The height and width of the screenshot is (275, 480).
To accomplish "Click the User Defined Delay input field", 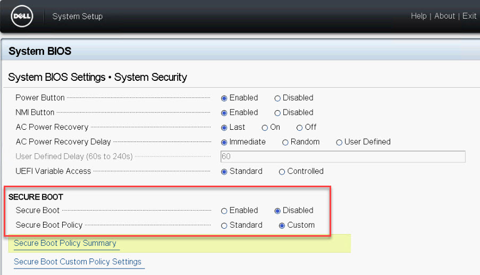I will point(342,156).
